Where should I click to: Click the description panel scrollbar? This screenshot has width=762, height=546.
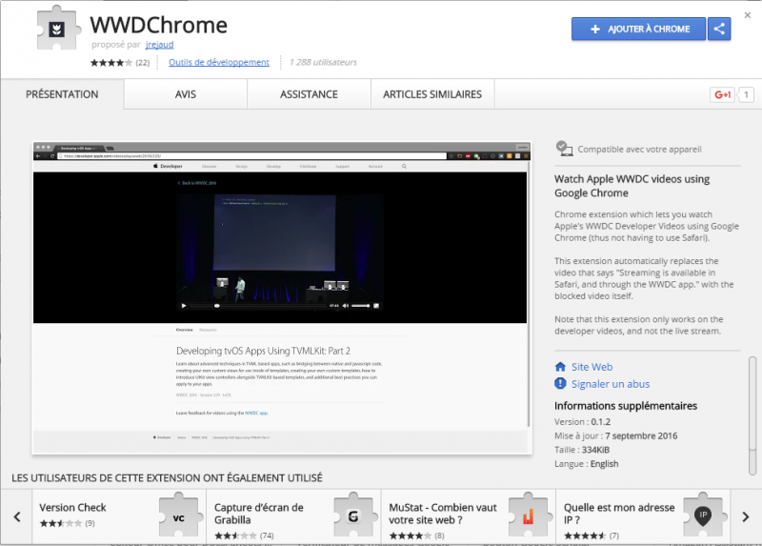(752, 415)
